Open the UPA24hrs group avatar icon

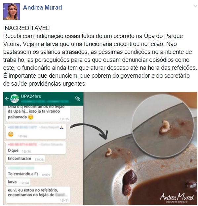point(15,99)
